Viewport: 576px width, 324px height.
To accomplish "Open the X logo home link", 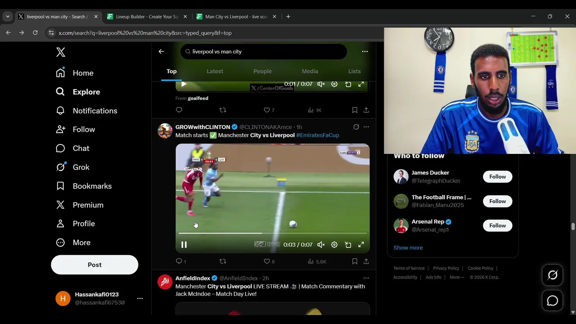I will pos(61,52).
